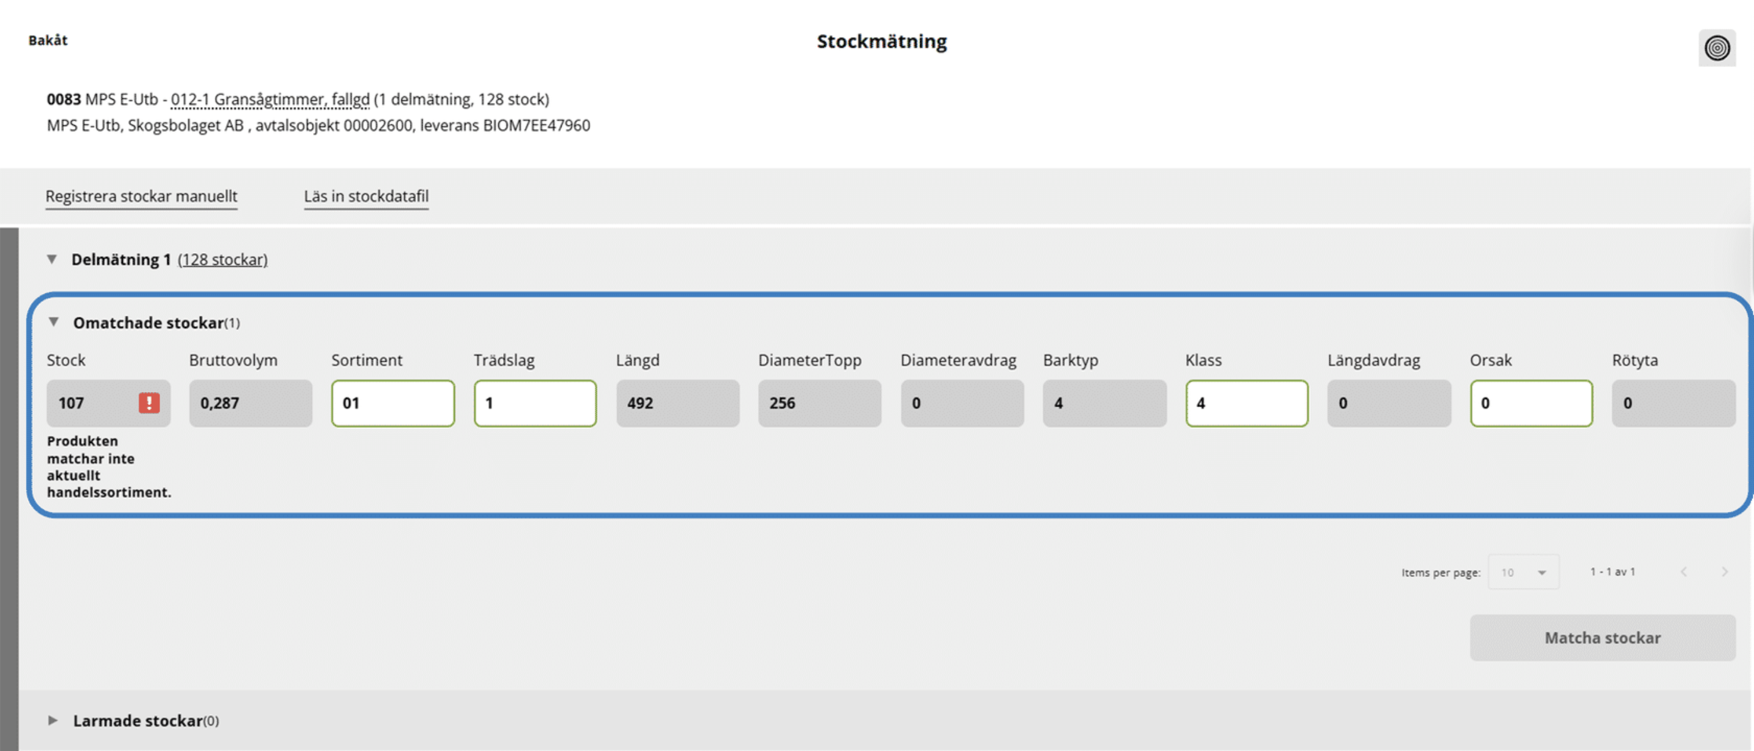
Task: Open the 128 stockar link
Action: click(x=223, y=260)
